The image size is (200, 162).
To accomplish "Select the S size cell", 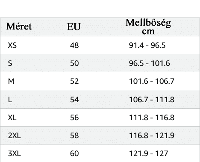I will click(x=10, y=63).
